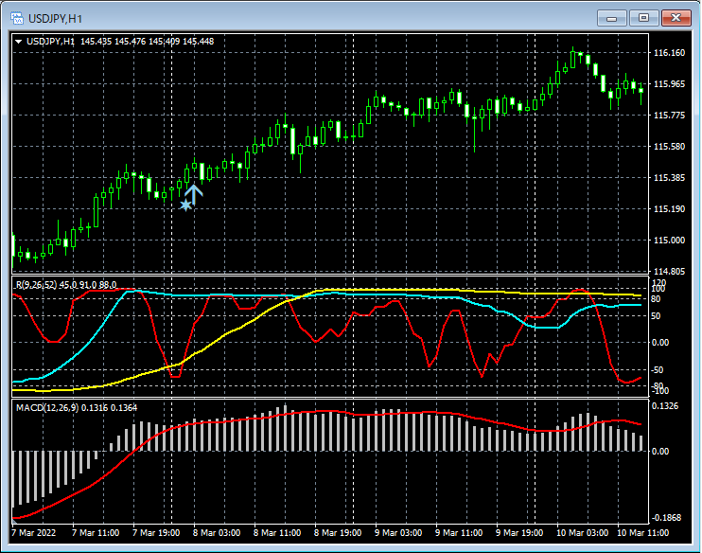Click the 115.965 price level label
Viewport: 702px width, 553px height.
pyautogui.click(x=669, y=83)
